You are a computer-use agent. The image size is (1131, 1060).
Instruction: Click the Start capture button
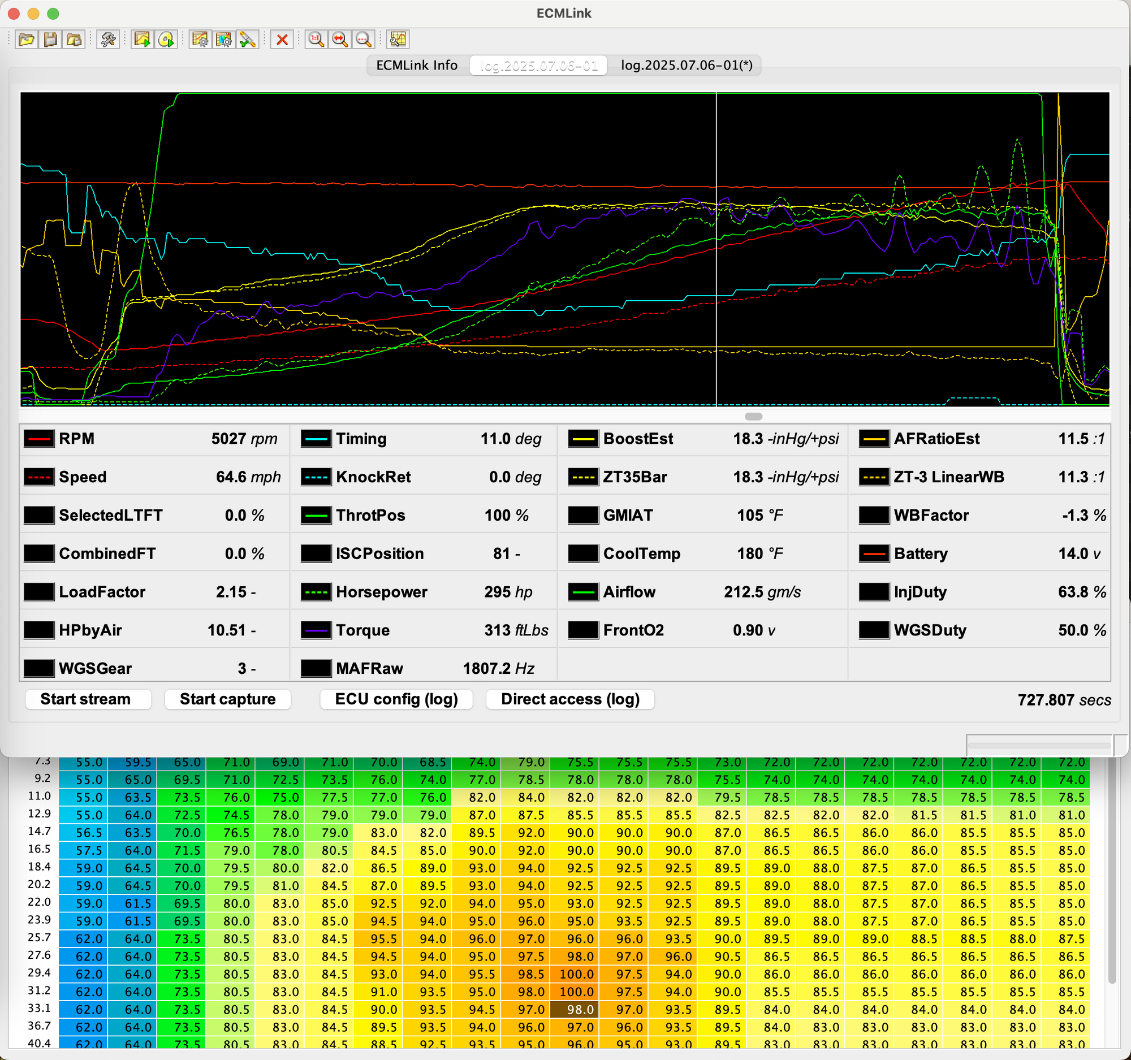tap(227, 699)
